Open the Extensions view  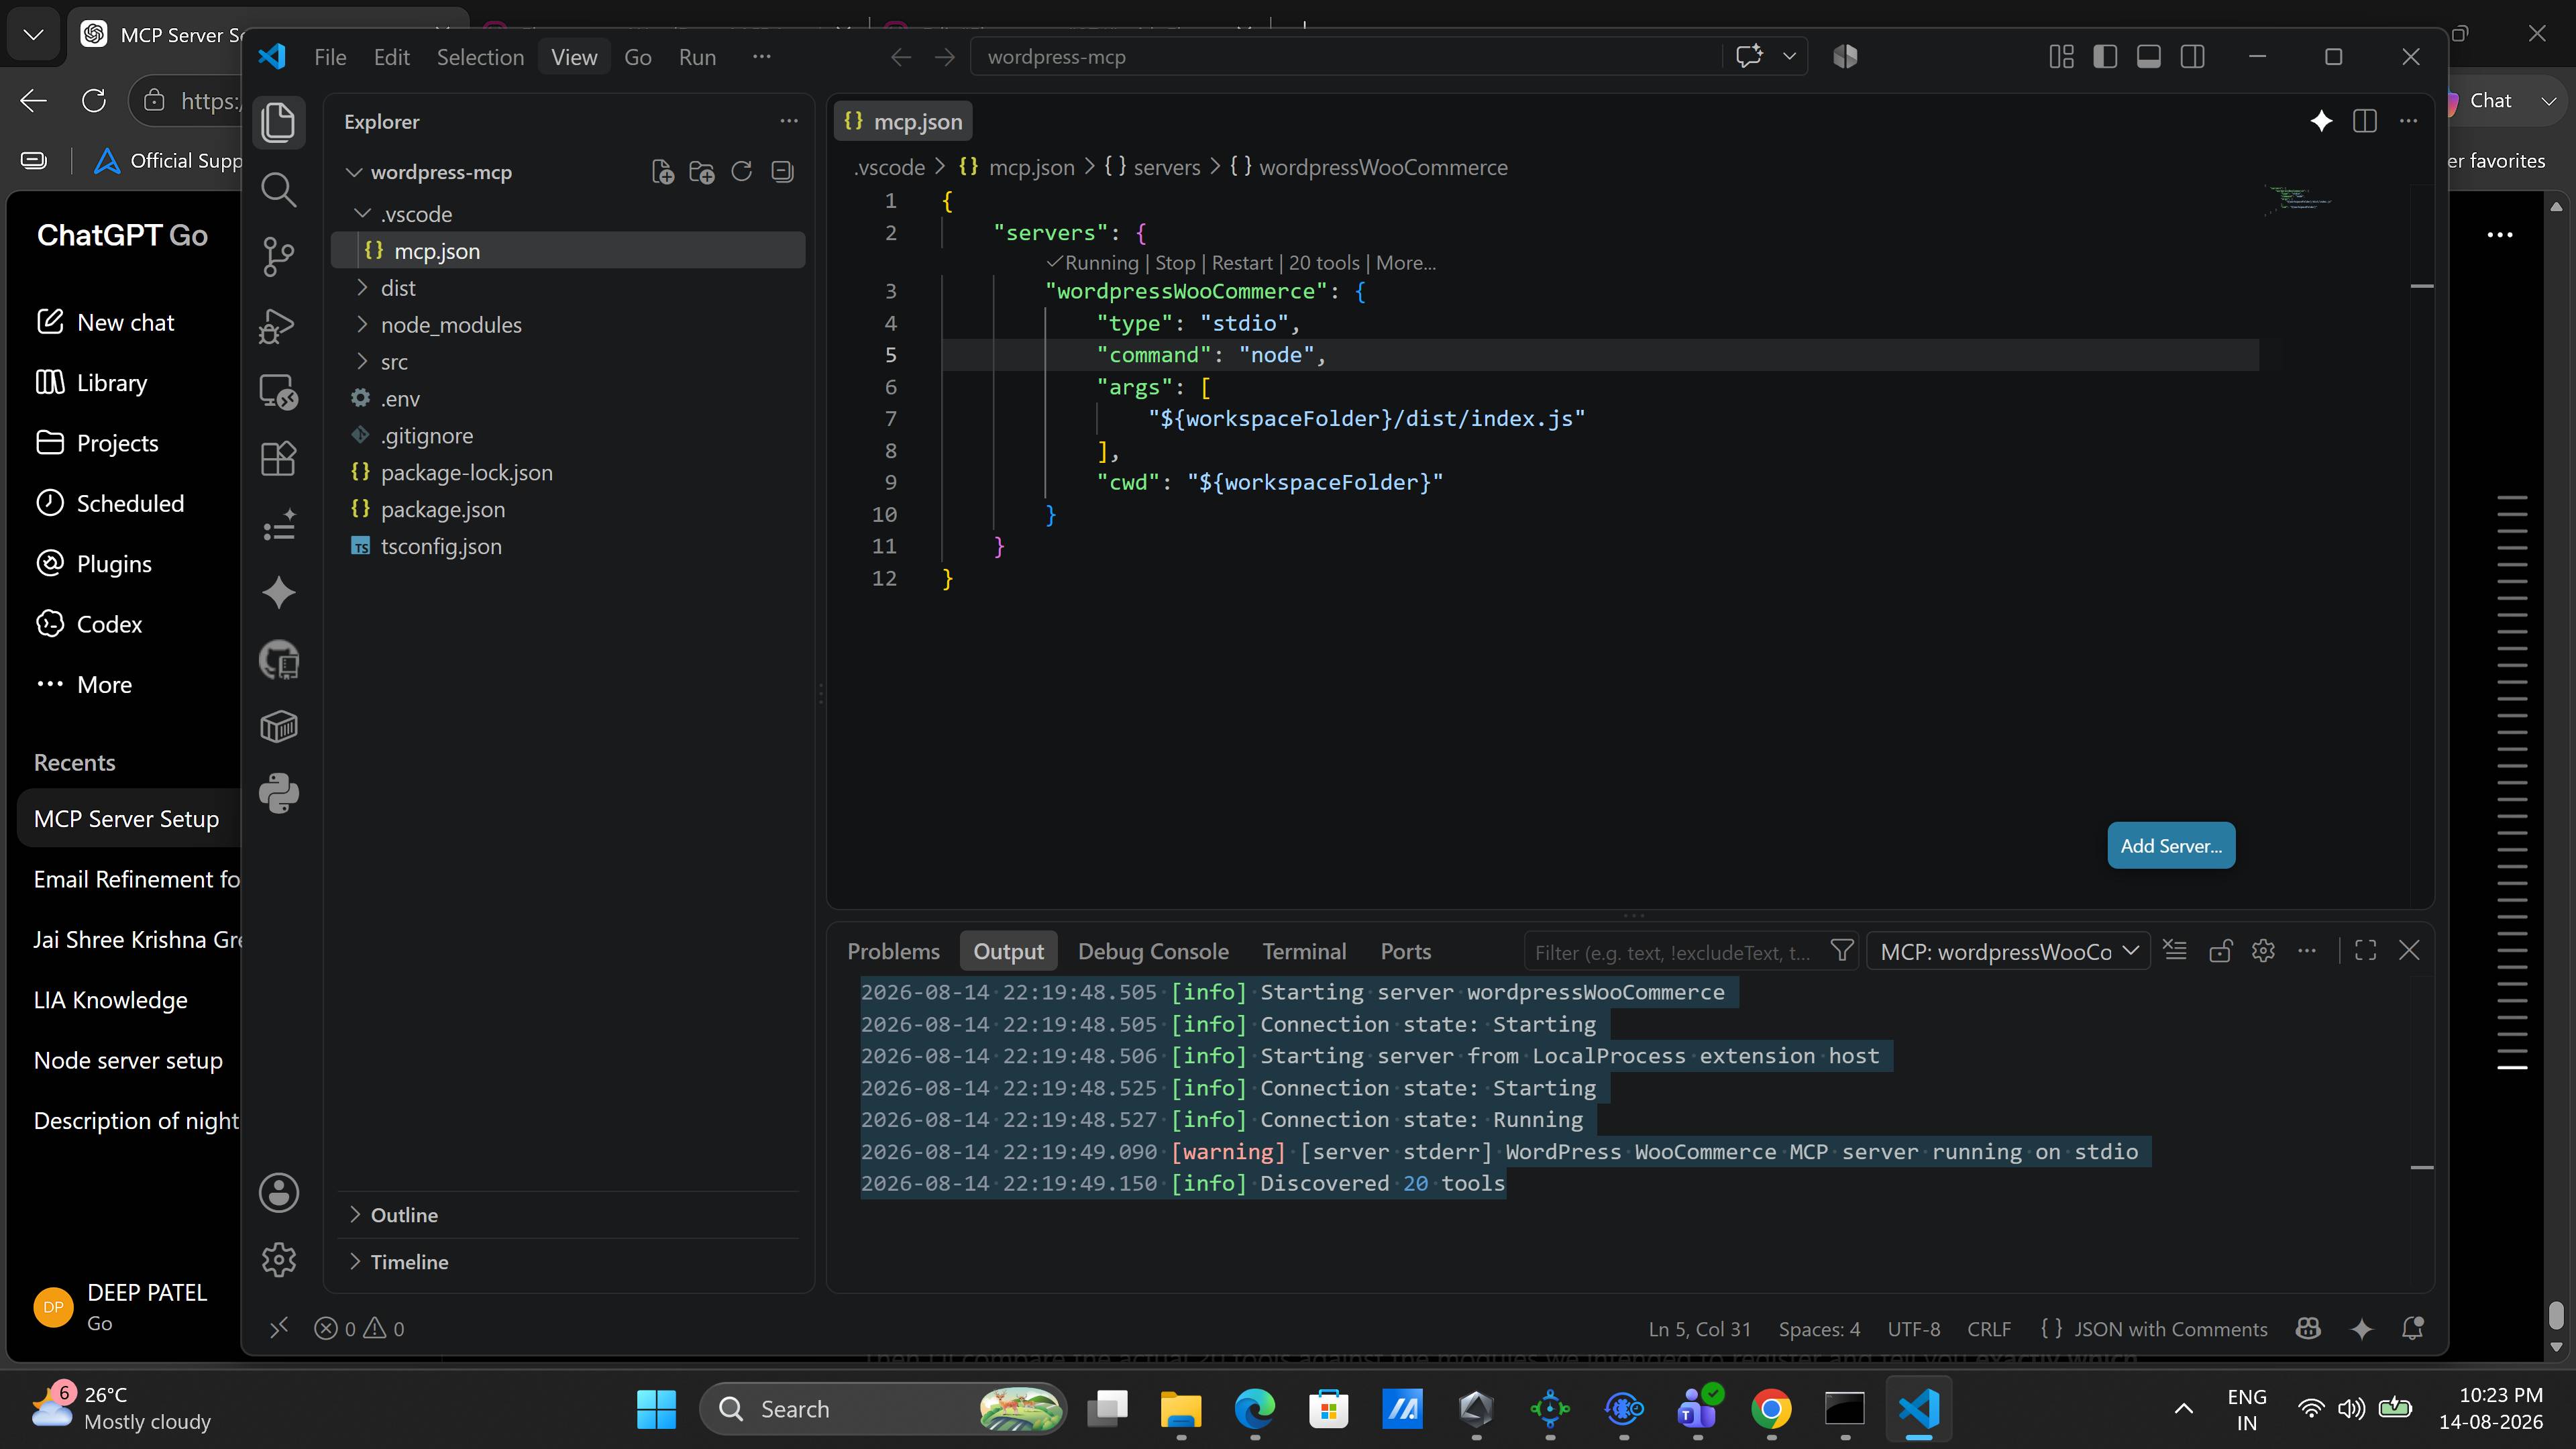click(278, 459)
